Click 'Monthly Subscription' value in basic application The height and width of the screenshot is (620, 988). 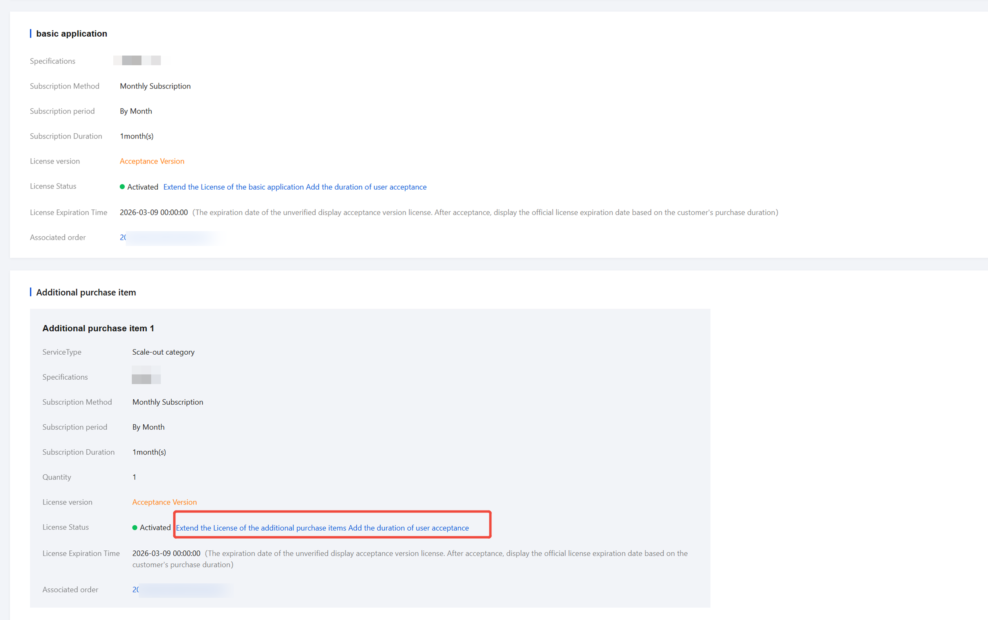(x=155, y=86)
